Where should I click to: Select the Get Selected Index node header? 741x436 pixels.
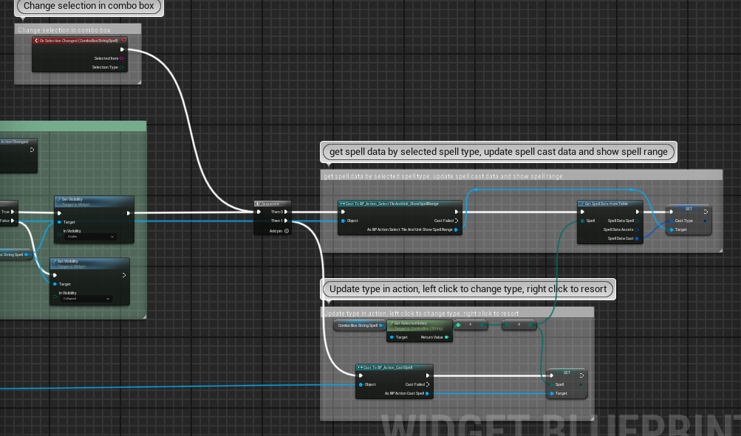420,325
